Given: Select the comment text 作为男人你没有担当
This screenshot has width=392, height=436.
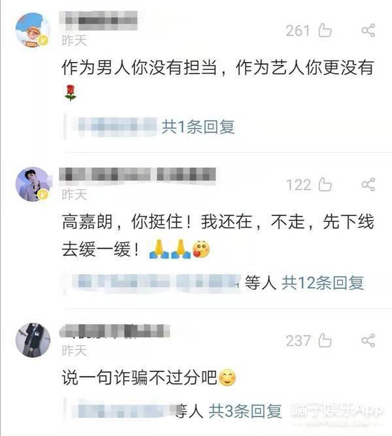Looking at the screenshot, I should 139,68.
